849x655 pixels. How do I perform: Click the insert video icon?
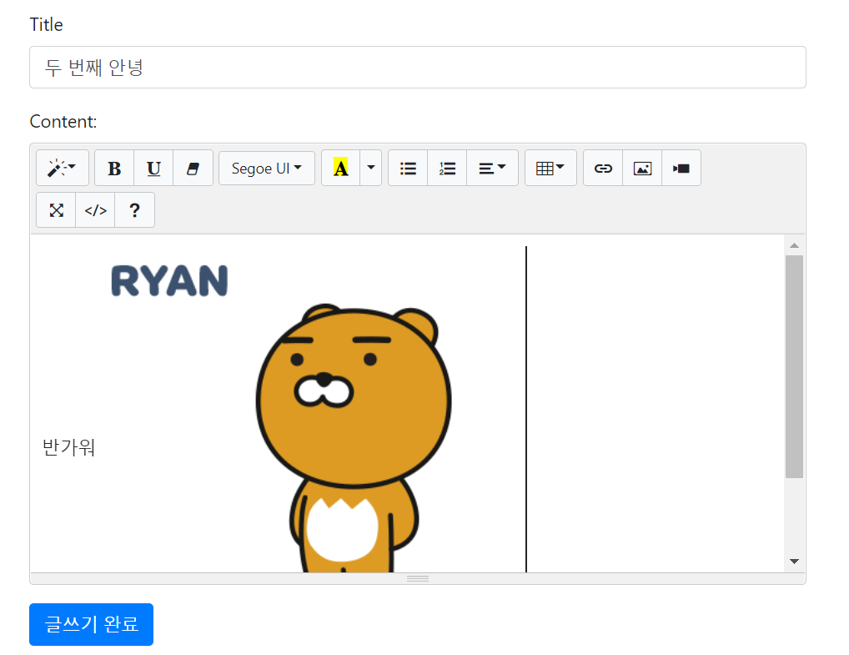tap(681, 168)
